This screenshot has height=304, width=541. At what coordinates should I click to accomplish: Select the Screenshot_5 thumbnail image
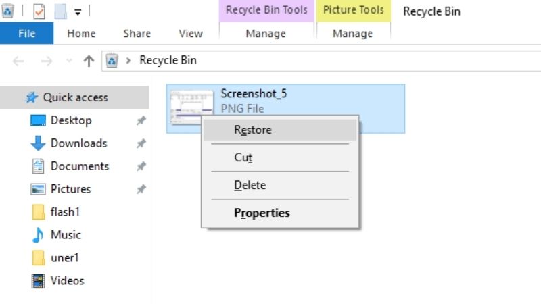192,107
